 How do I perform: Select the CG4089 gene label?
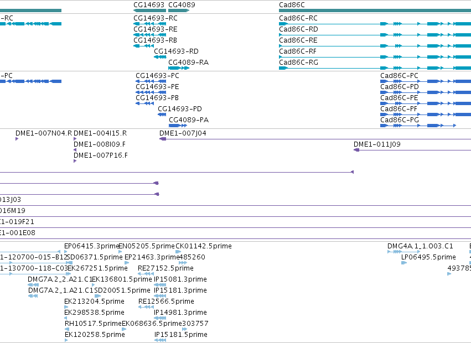pyautogui.click(x=182, y=5)
